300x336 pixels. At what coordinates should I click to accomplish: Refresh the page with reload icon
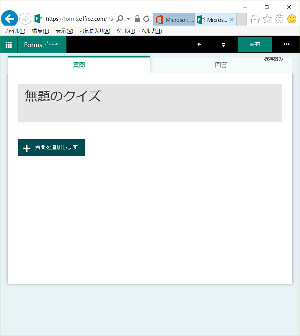(x=146, y=19)
